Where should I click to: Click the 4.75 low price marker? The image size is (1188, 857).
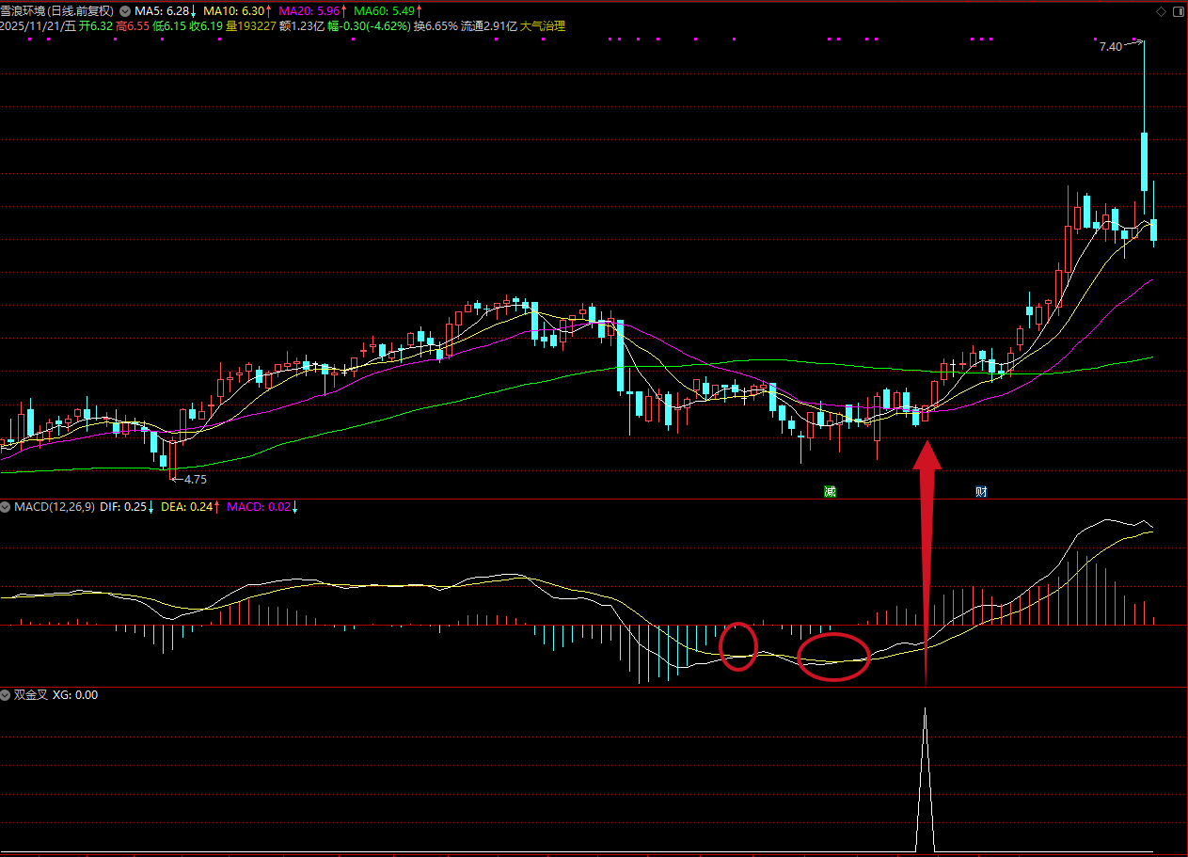[x=195, y=480]
